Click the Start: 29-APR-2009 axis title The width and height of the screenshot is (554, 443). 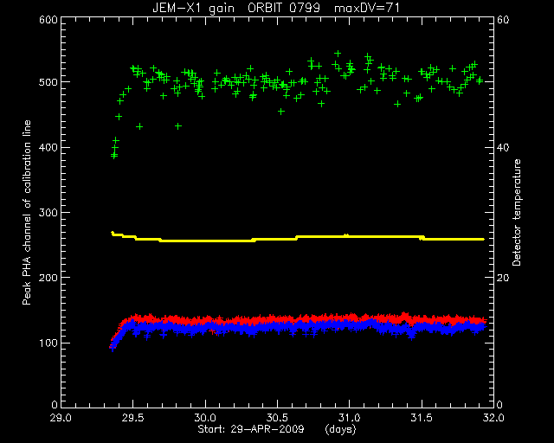click(x=250, y=429)
